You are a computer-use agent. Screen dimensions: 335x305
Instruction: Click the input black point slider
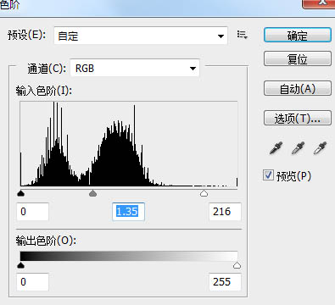[21, 193]
